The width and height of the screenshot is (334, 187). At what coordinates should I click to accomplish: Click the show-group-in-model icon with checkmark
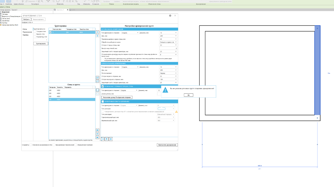tap(97, 78)
